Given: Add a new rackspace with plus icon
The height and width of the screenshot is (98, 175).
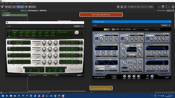Looking at the screenshot, I should tap(22, 11).
